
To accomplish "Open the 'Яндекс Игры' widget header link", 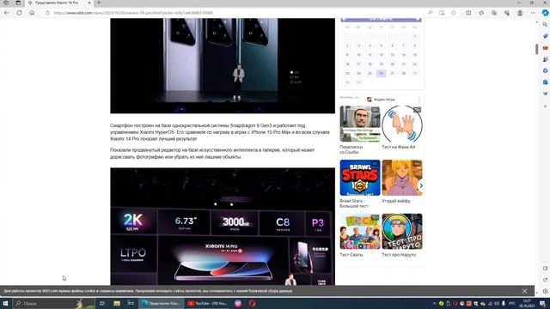I will point(381,100).
